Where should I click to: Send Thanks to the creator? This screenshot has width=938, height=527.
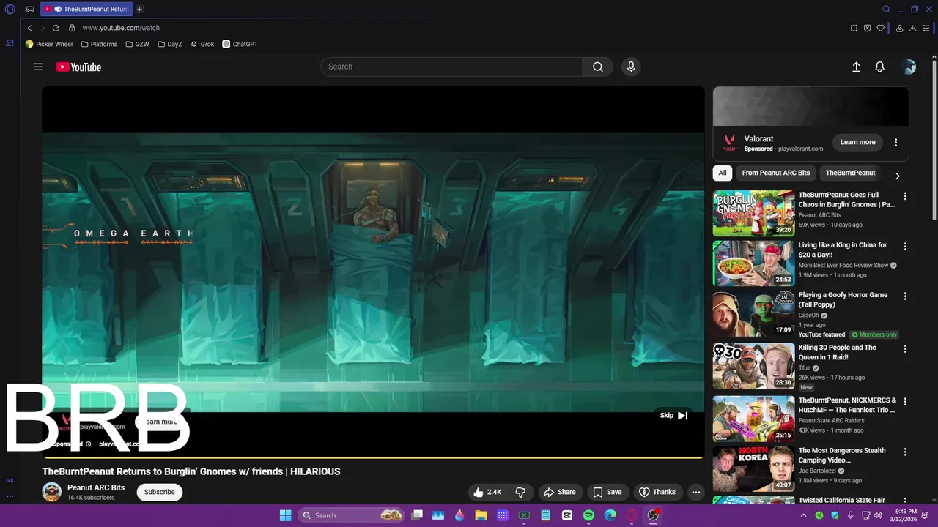pos(657,492)
